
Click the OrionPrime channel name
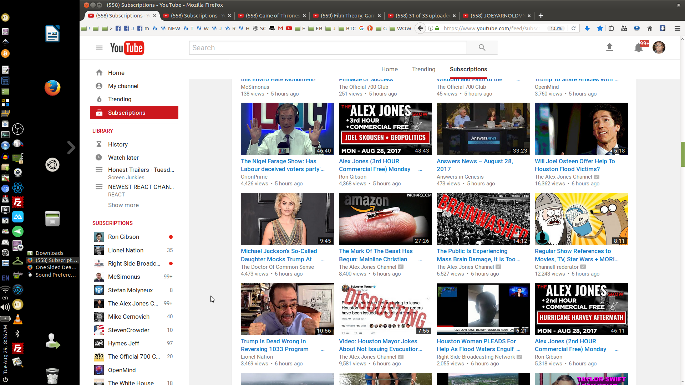(254, 177)
